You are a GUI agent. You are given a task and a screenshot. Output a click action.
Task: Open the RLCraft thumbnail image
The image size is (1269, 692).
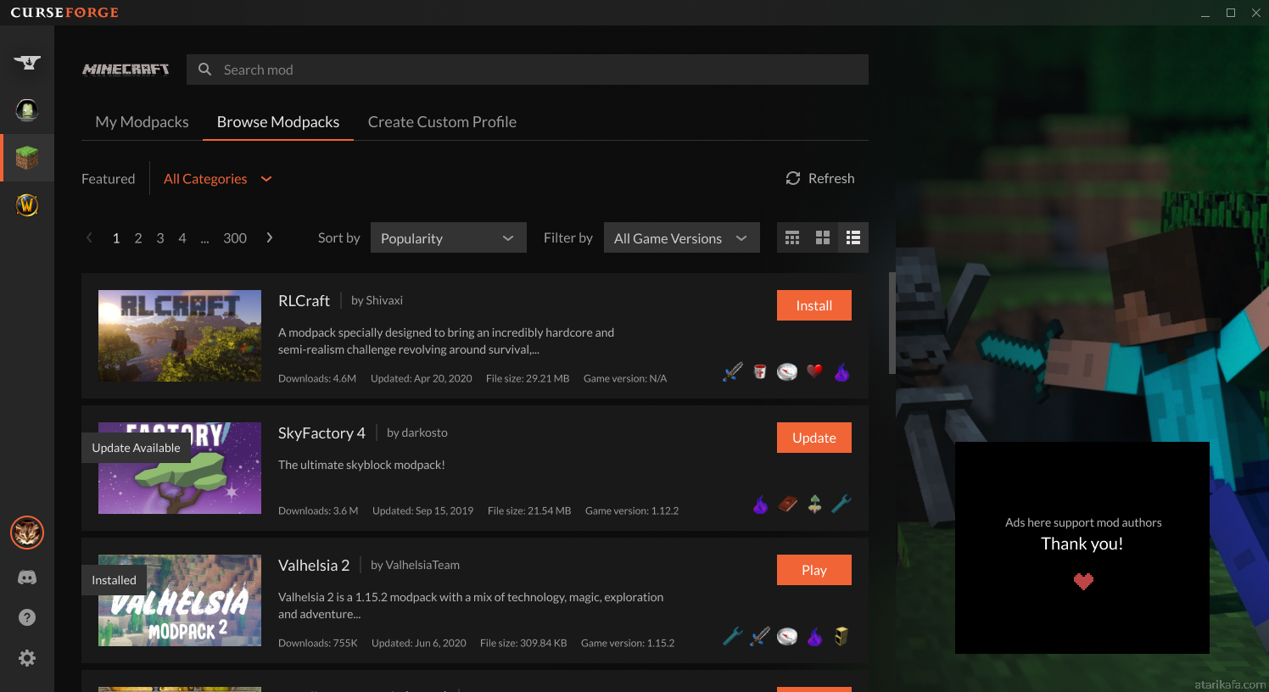(180, 336)
